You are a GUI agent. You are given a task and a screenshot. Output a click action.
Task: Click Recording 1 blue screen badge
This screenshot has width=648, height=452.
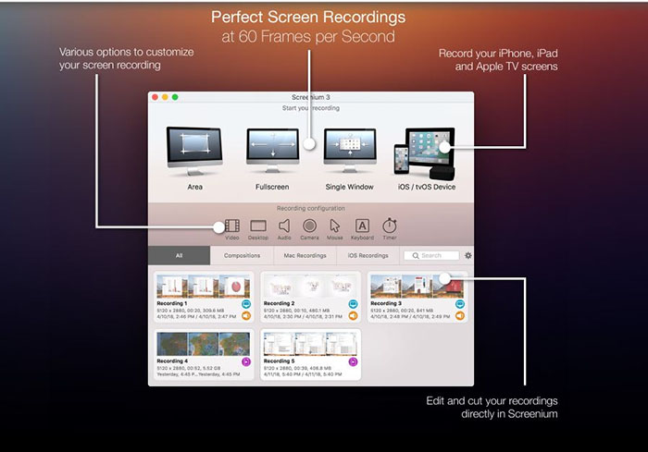(246, 304)
